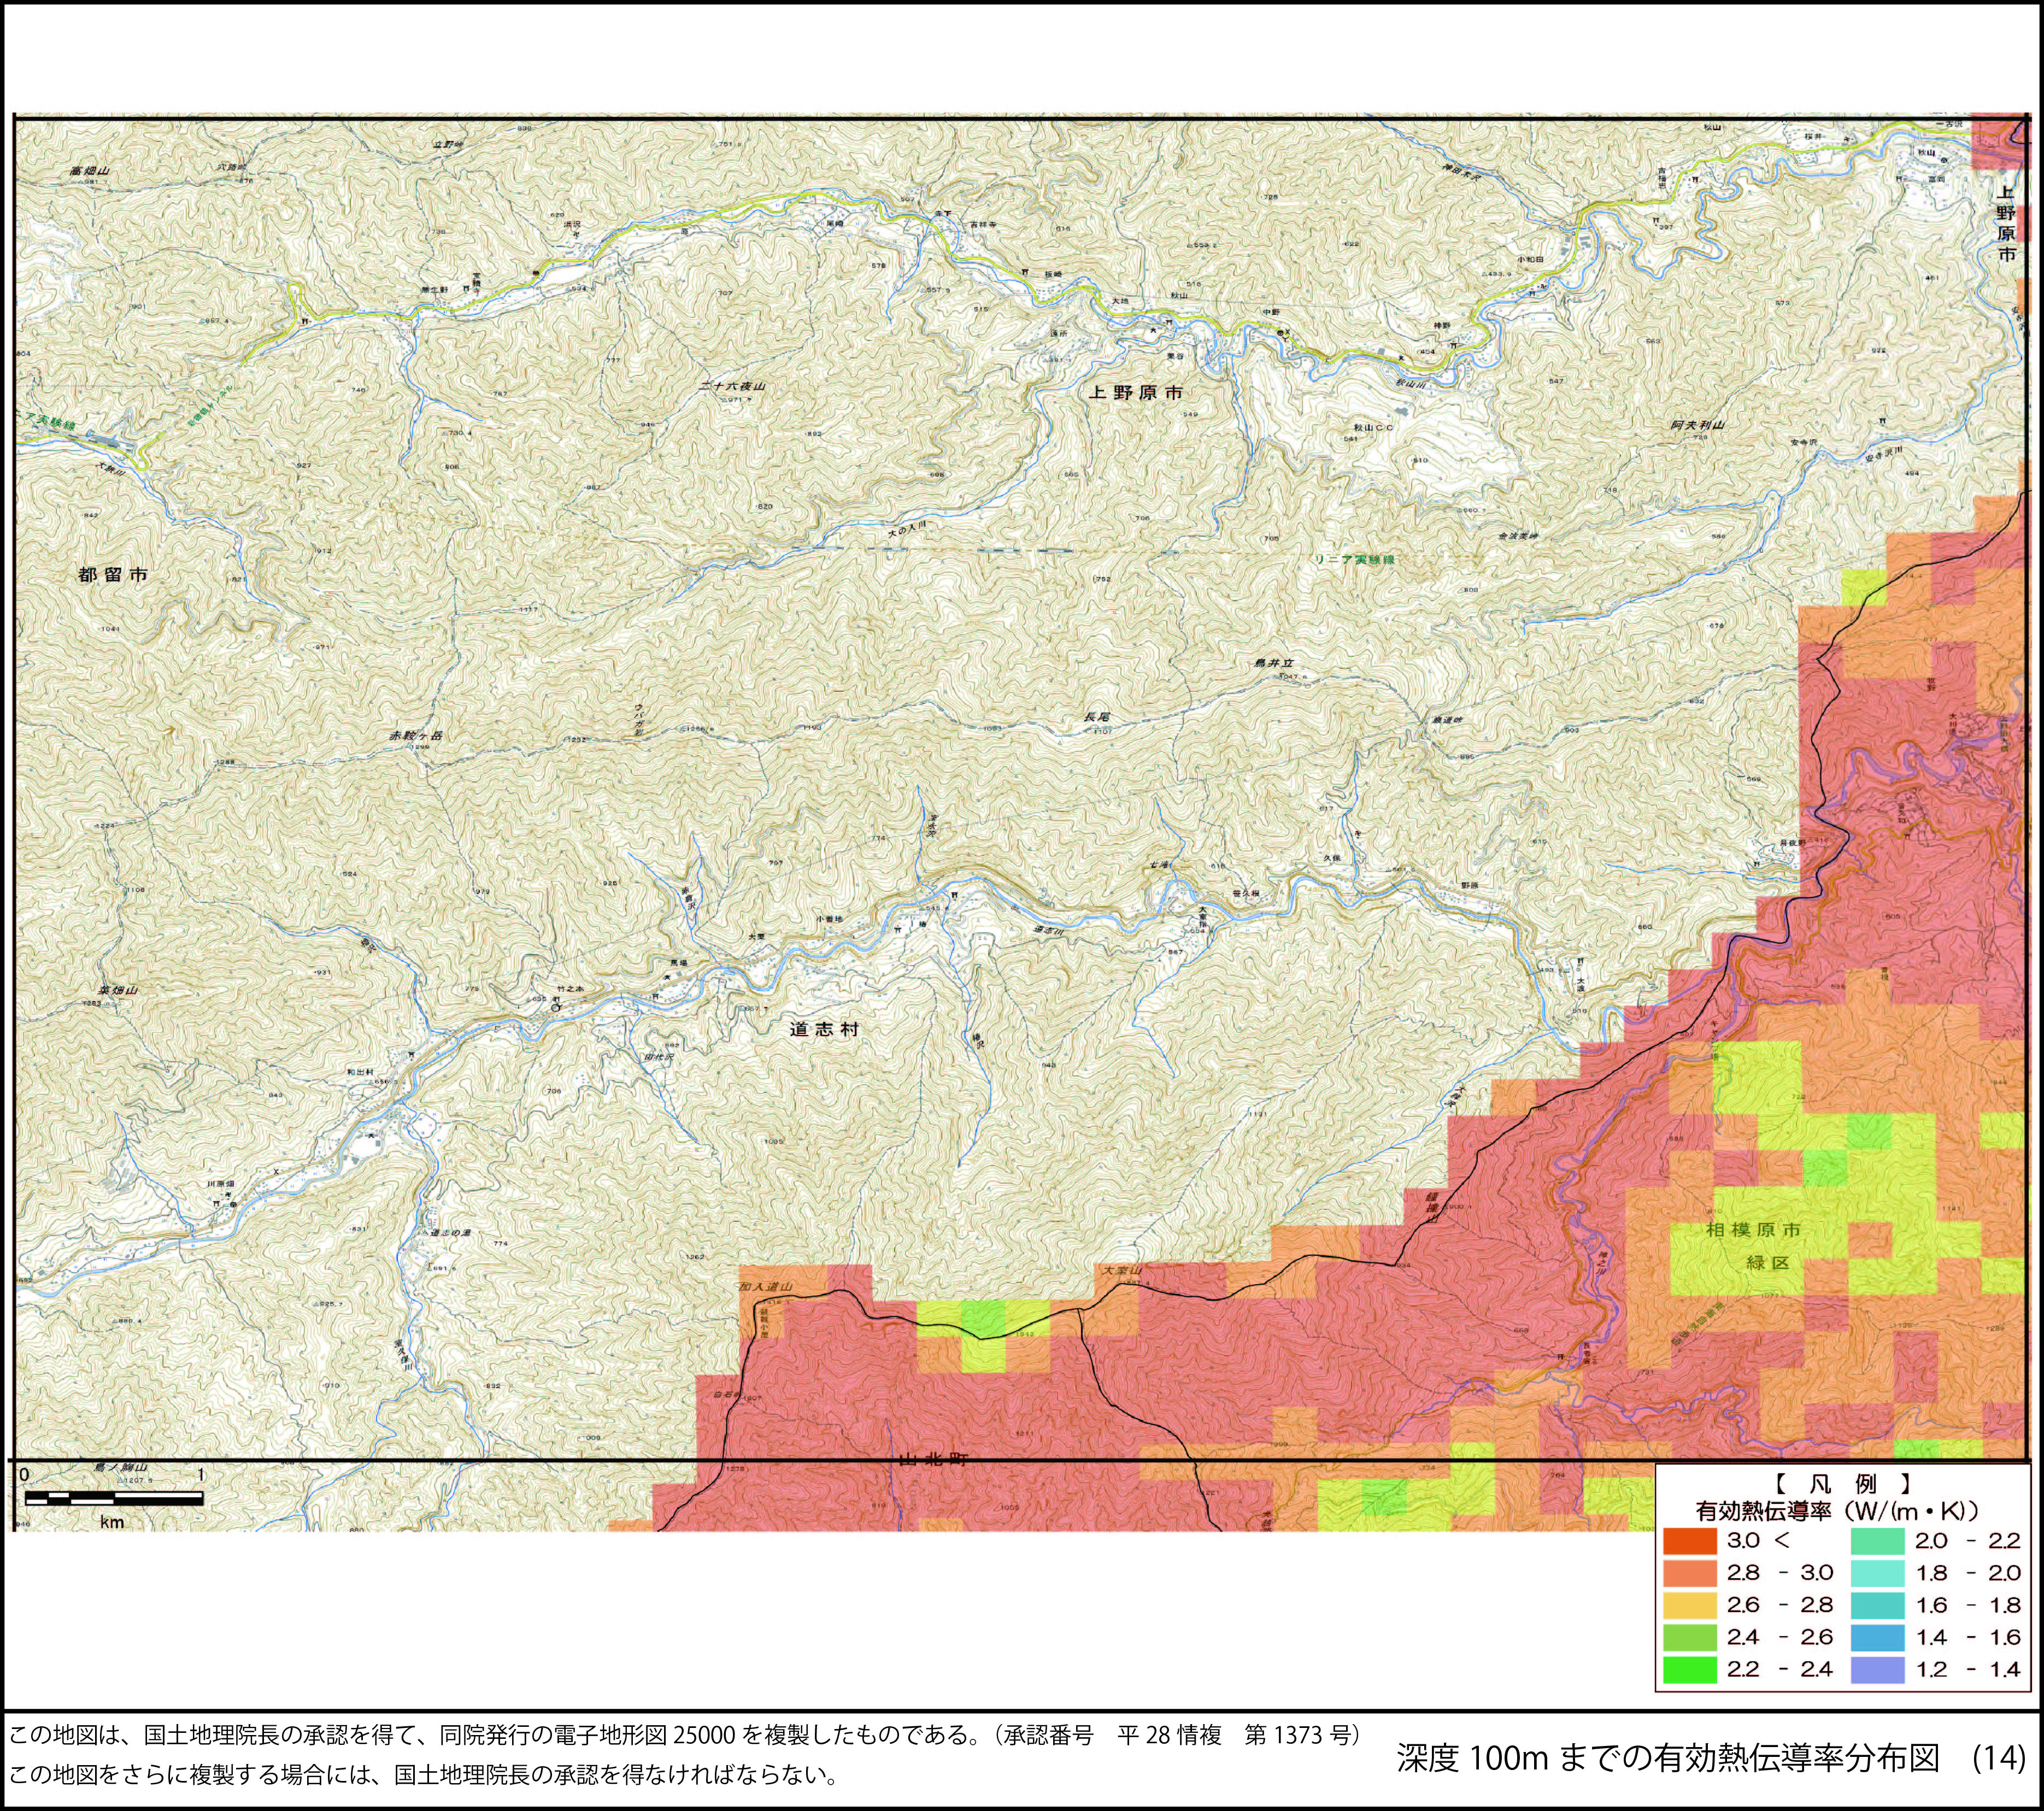Image resolution: width=2044 pixels, height=1811 pixels.
Task: Pick the 2.0 - 2.2 teal-green swatch
Action: 1877,1541
